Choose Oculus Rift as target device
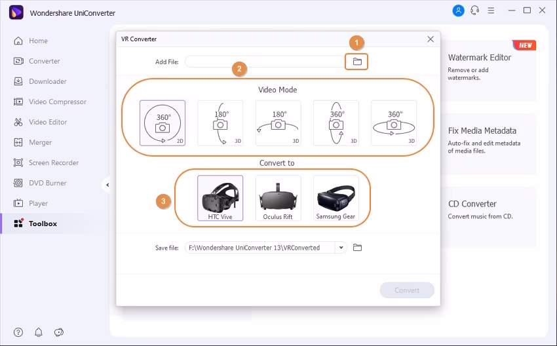Screen dimensions: 557x346 click(x=278, y=198)
